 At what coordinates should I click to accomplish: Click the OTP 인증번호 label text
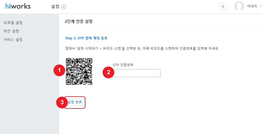tap(123, 65)
